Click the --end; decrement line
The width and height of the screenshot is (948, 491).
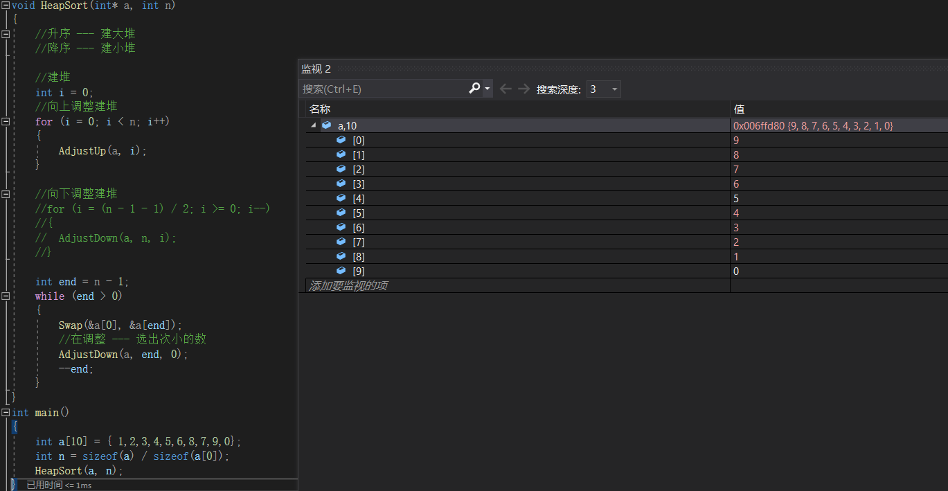pos(75,368)
